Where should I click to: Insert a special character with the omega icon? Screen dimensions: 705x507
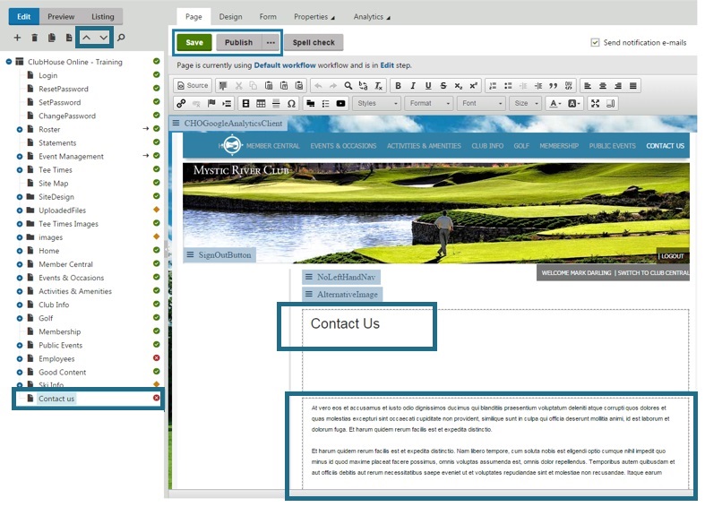point(291,104)
